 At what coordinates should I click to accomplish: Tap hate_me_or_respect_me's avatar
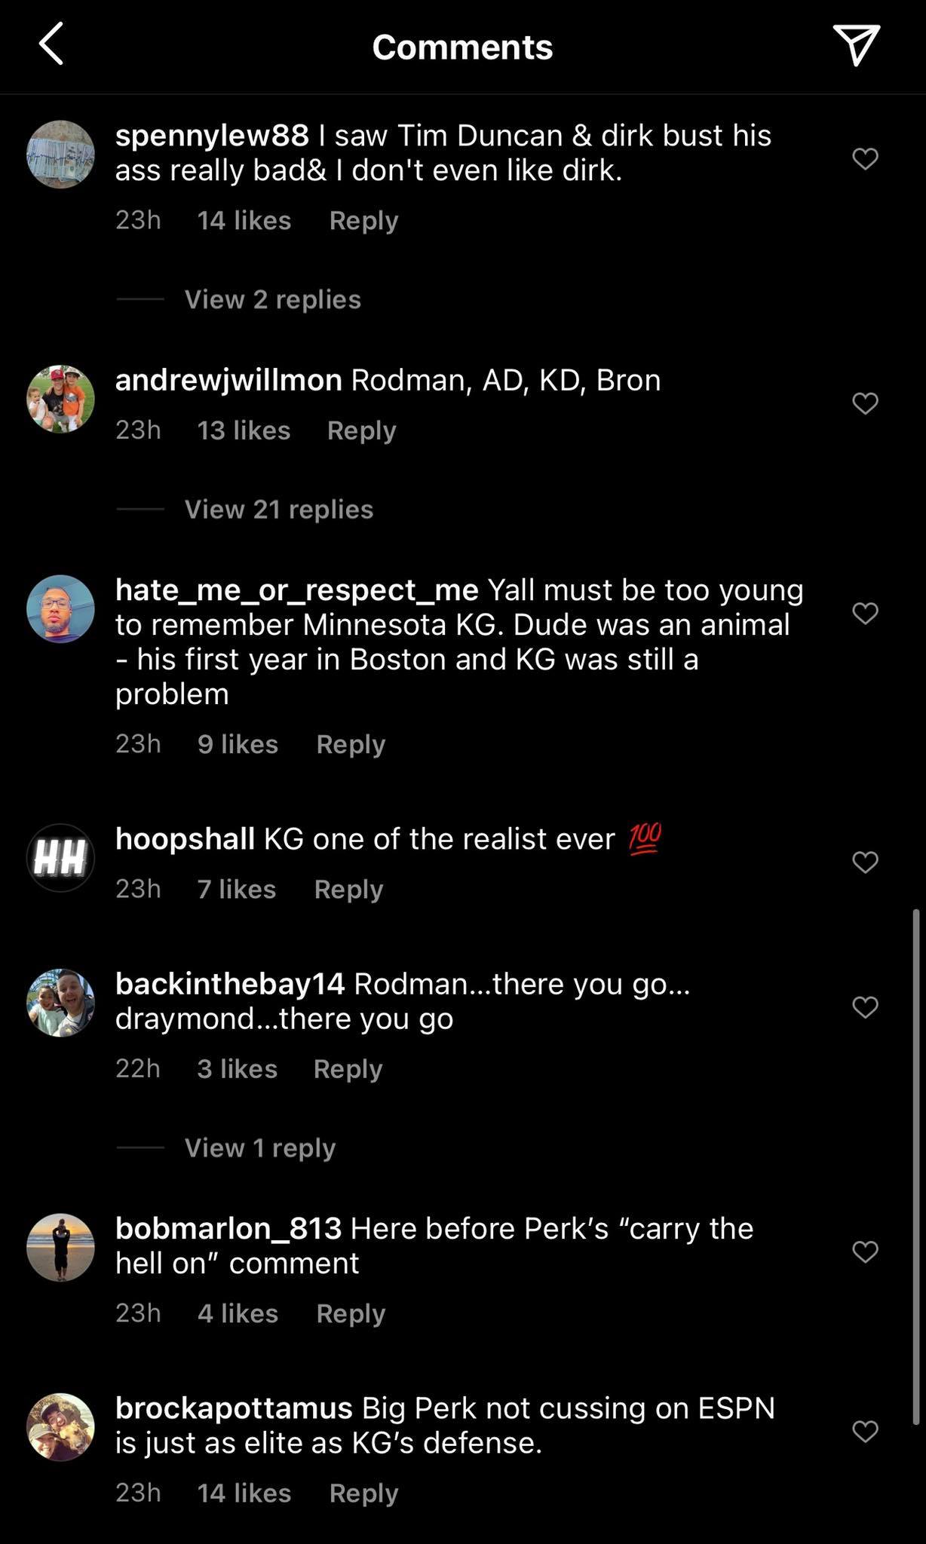tap(60, 609)
